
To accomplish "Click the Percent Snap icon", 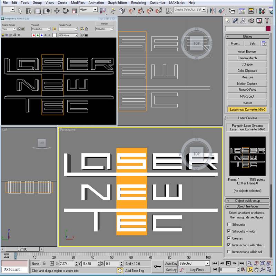I will click(150, 11).
